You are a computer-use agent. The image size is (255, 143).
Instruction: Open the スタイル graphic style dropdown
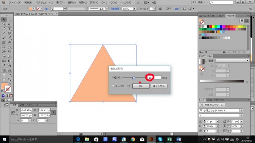pos(154,9)
